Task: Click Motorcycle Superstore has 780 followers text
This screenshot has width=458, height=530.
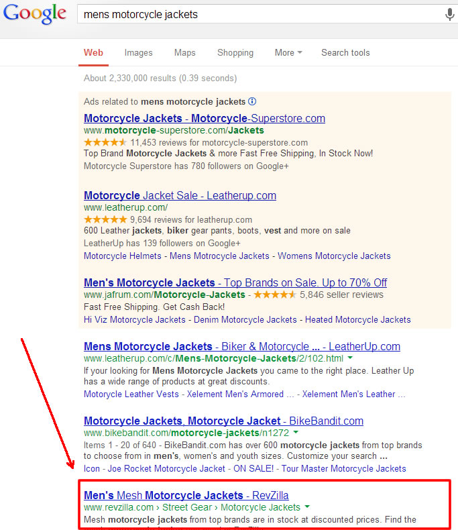Action: (x=186, y=166)
